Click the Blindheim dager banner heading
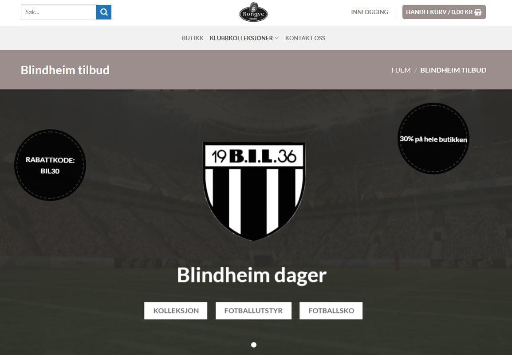Screen dimensions: 512x355 click(252, 275)
